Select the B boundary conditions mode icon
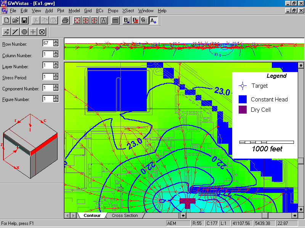Image resolution: width=305 pixels, height=228 pixels. 127,20
